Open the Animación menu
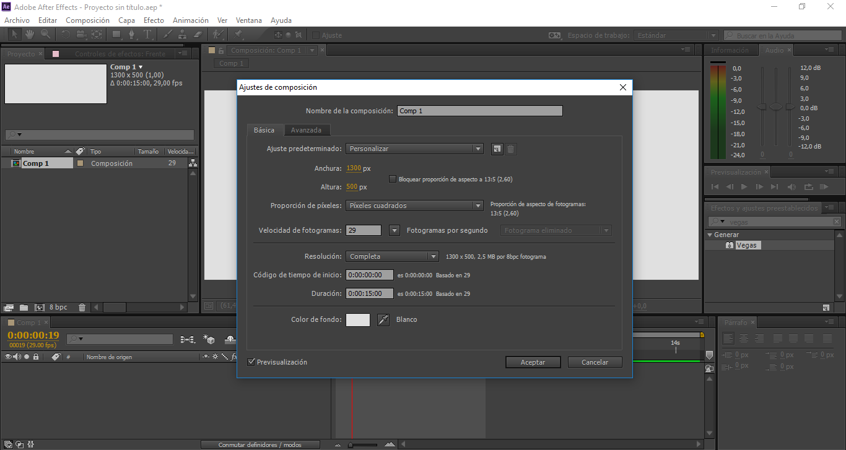 click(x=191, y=20)
